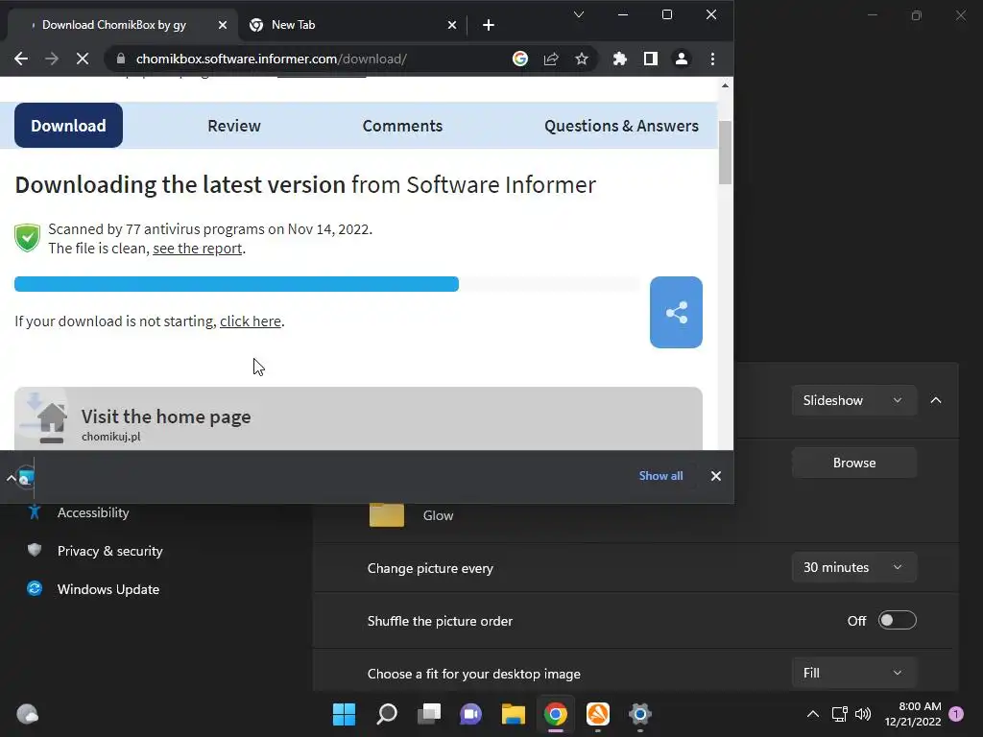Viewport: 983px width, 737px height.
Task: Collapse the background section chevron in Settings
Action: point(936,400)
